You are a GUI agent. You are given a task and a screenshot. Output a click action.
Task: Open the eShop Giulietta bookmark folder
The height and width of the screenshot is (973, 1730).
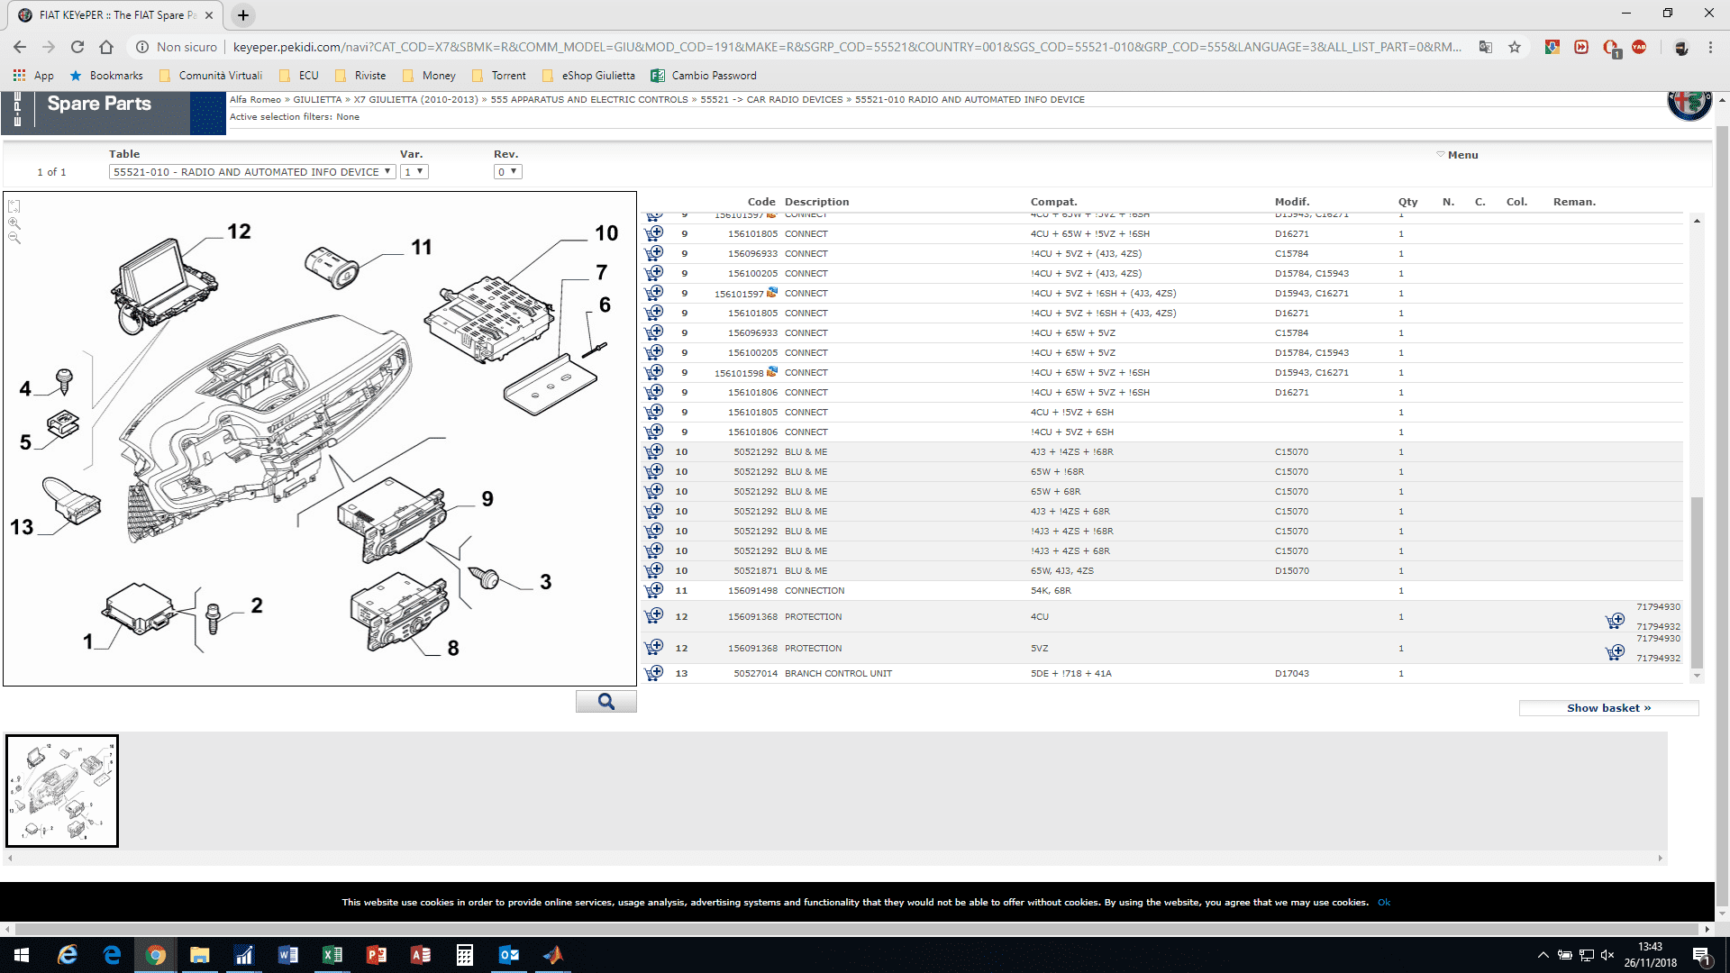(589, 76)
